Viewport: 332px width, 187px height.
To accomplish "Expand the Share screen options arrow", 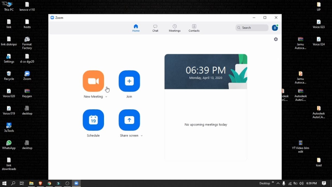I will [x=142, y=136].
